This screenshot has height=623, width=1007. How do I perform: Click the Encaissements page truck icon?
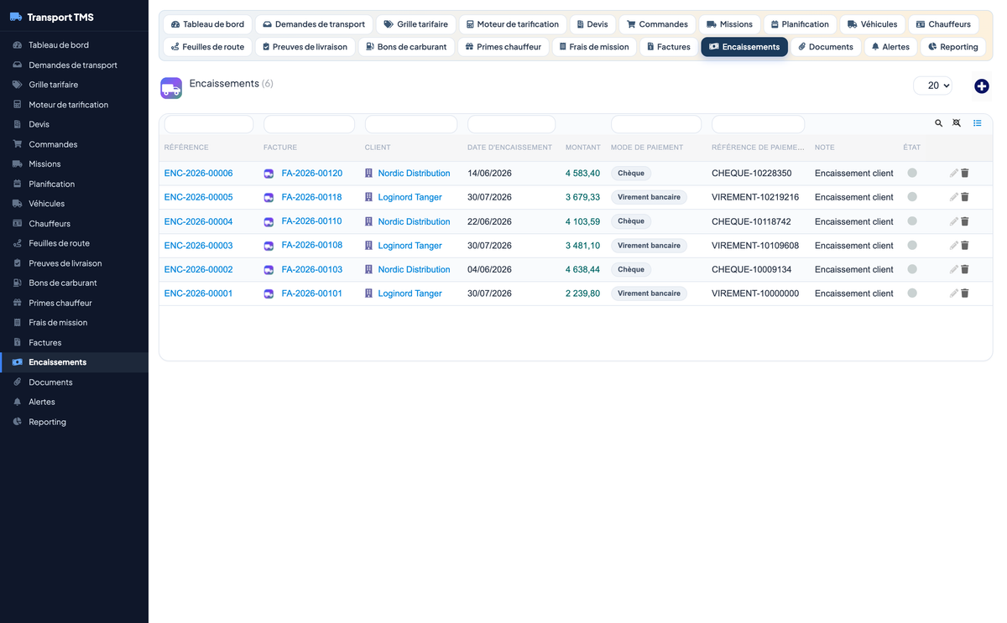(x=171, y=88)
